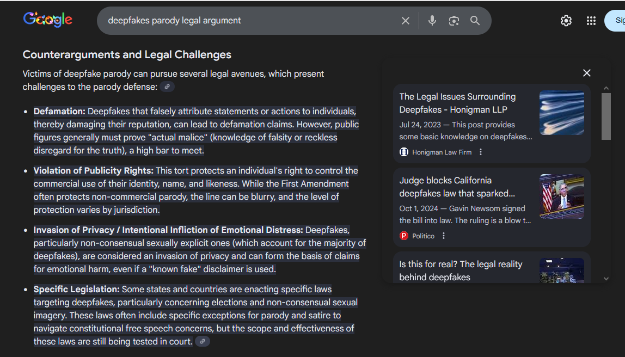
Task: Click the side panel scrollbar thumb
Action: coord(606,116)
